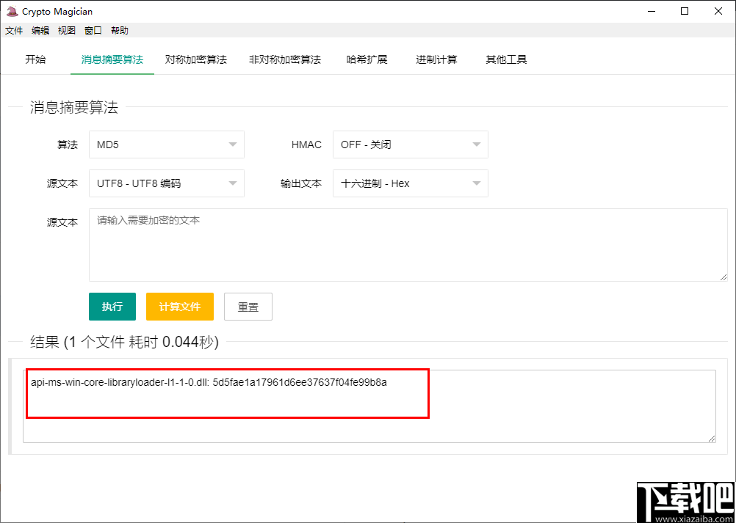
Task: Switch to the 开始 tab
Action: [x=35, y=59]
